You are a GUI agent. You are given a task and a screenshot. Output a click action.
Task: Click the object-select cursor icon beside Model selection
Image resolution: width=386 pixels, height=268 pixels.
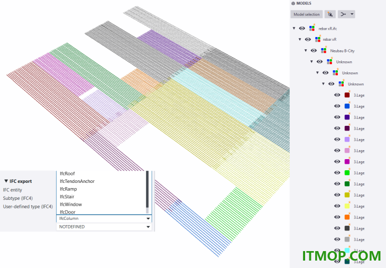330,14
